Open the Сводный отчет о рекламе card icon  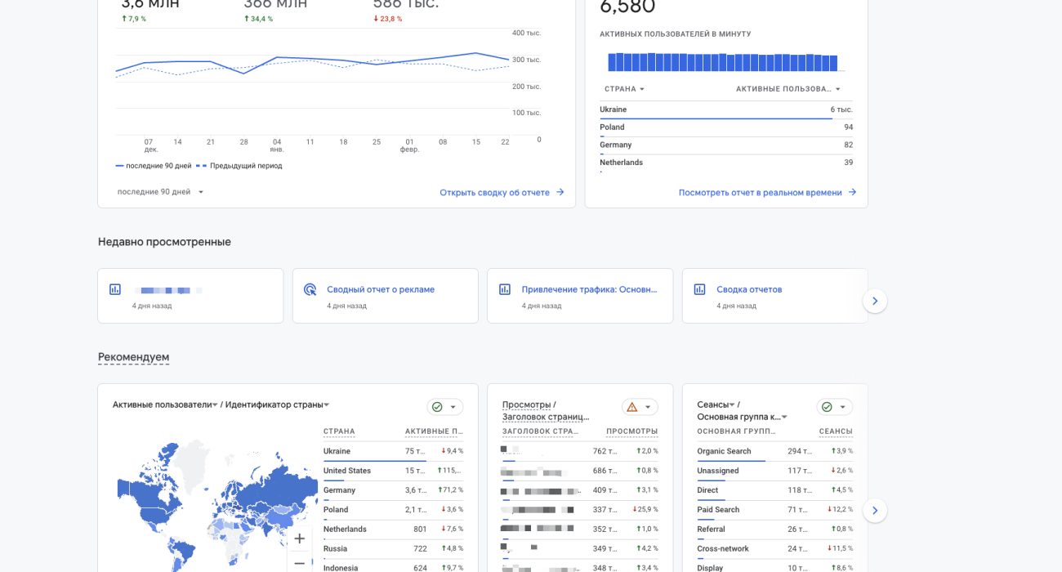point(310,289)
